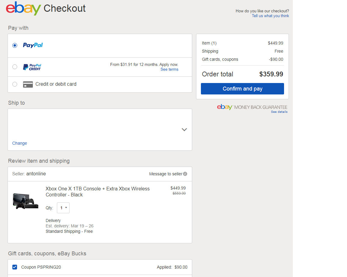Click the PayPal logo

[33, 45]
